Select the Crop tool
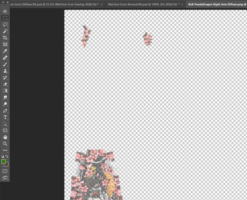This screenshot has height=200, width=247. [5, 38]
